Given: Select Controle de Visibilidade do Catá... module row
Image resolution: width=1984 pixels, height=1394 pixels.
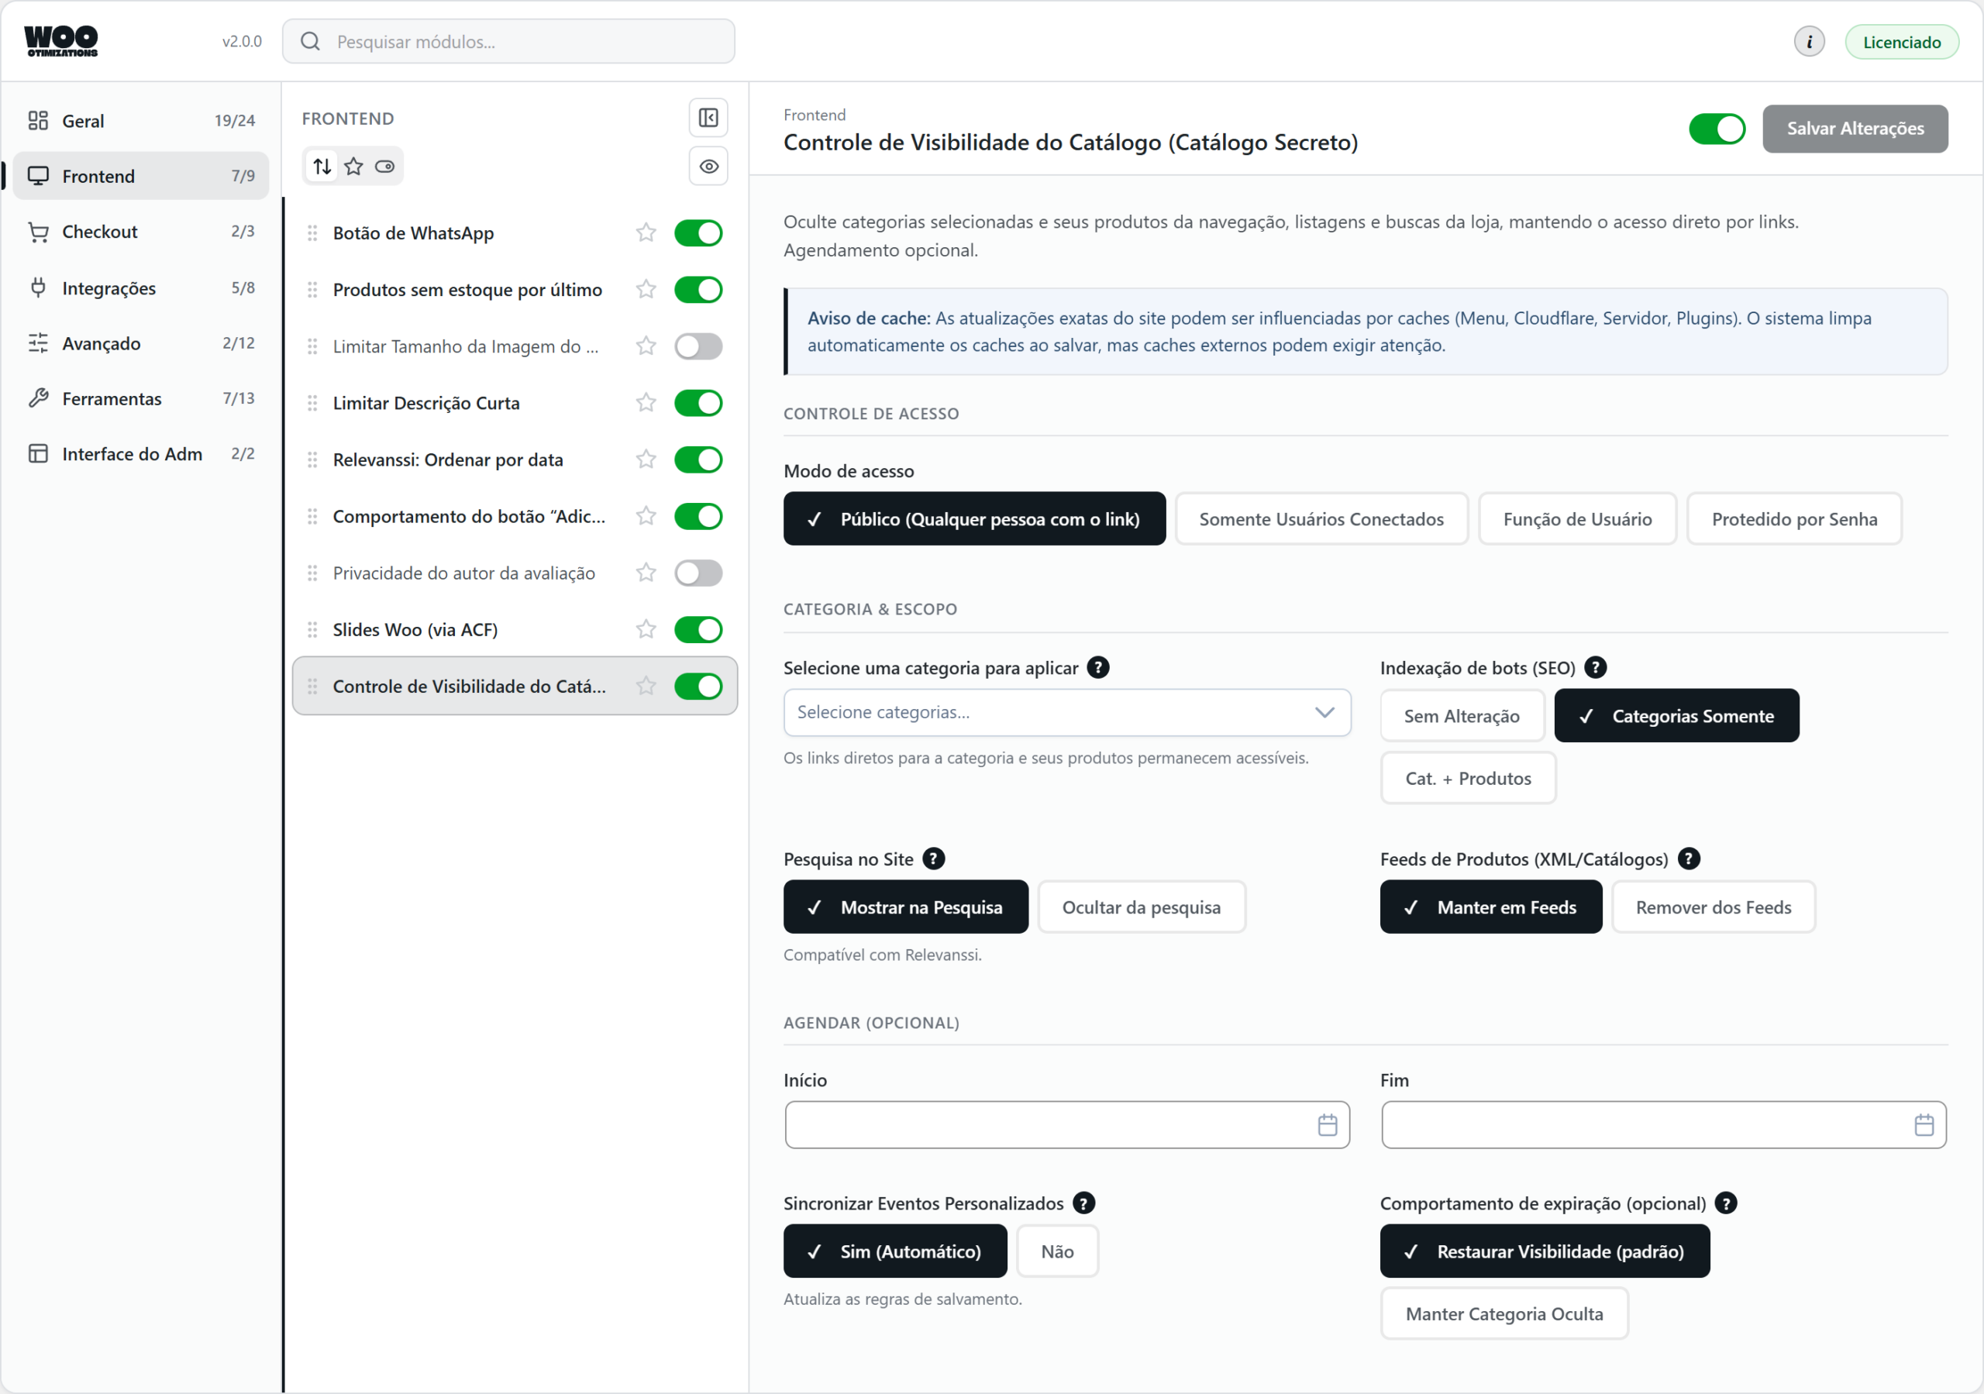Looking at the screenshot, I should click(515, 687).
